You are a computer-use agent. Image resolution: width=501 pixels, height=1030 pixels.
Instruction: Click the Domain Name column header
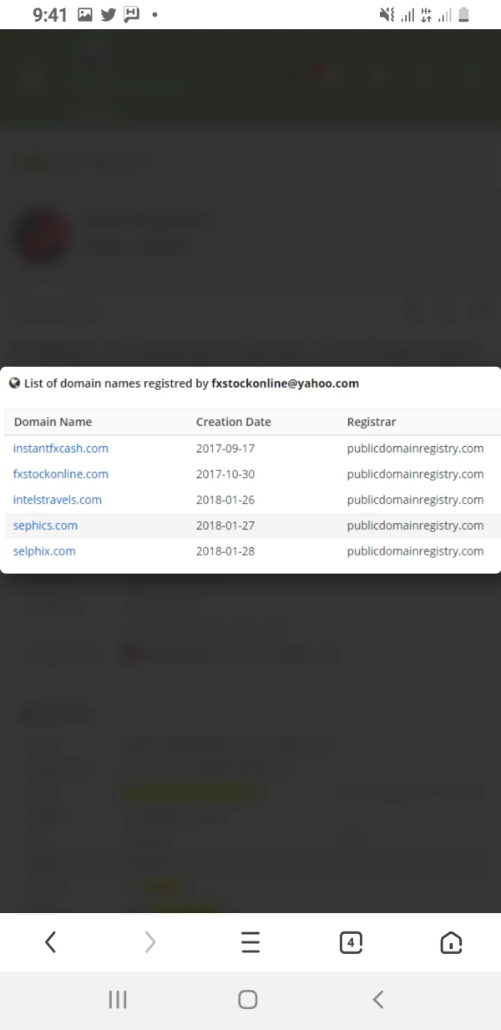[53, 422]
